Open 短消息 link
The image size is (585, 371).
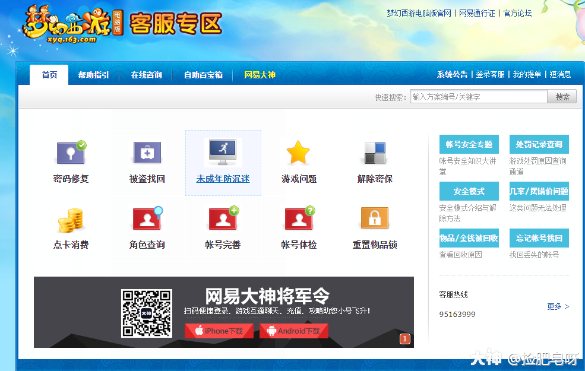click(x=560, y=75)
